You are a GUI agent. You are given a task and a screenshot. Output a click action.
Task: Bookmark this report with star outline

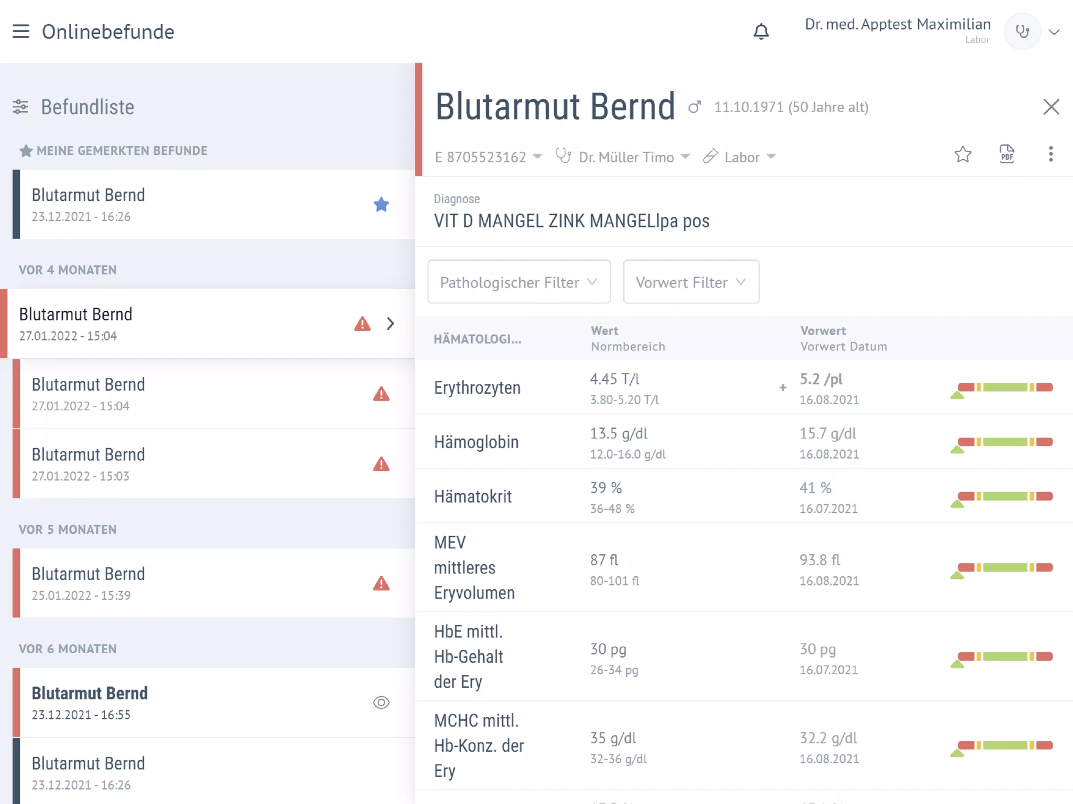point(962,154)
